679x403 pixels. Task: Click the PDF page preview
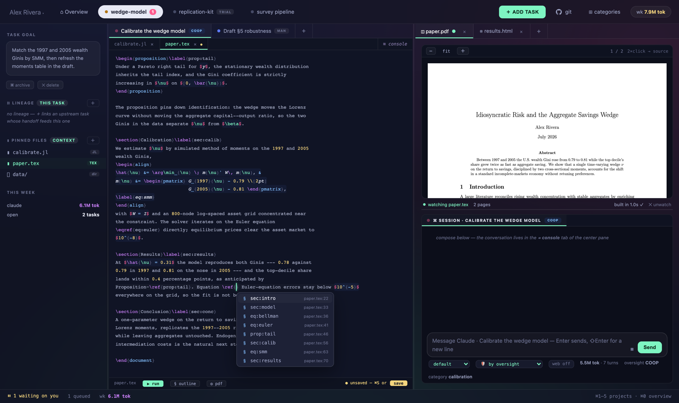tap(547, 131)
